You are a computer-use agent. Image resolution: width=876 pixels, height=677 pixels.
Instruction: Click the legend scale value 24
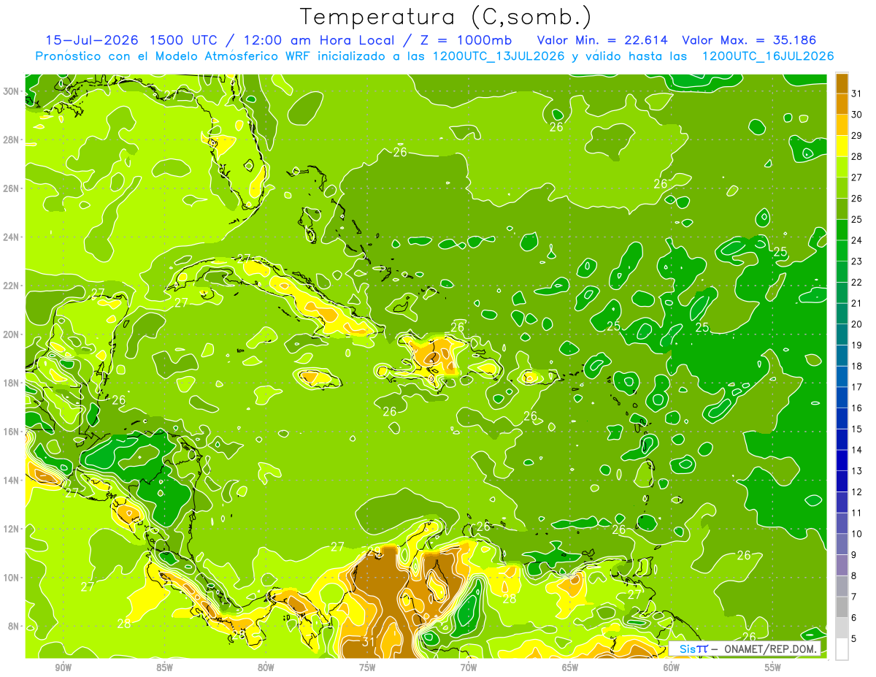857,240
